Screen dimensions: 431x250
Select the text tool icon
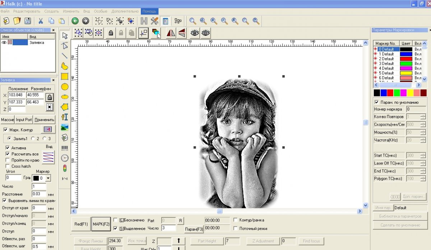pos(65,117)
